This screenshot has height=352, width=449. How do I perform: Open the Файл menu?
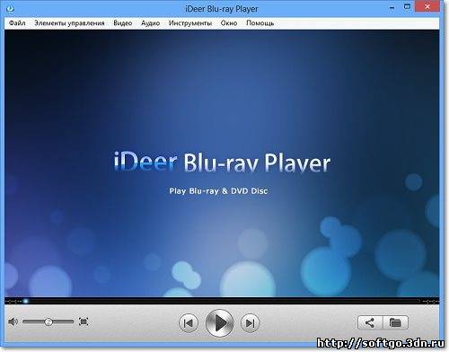coord(17,23)
